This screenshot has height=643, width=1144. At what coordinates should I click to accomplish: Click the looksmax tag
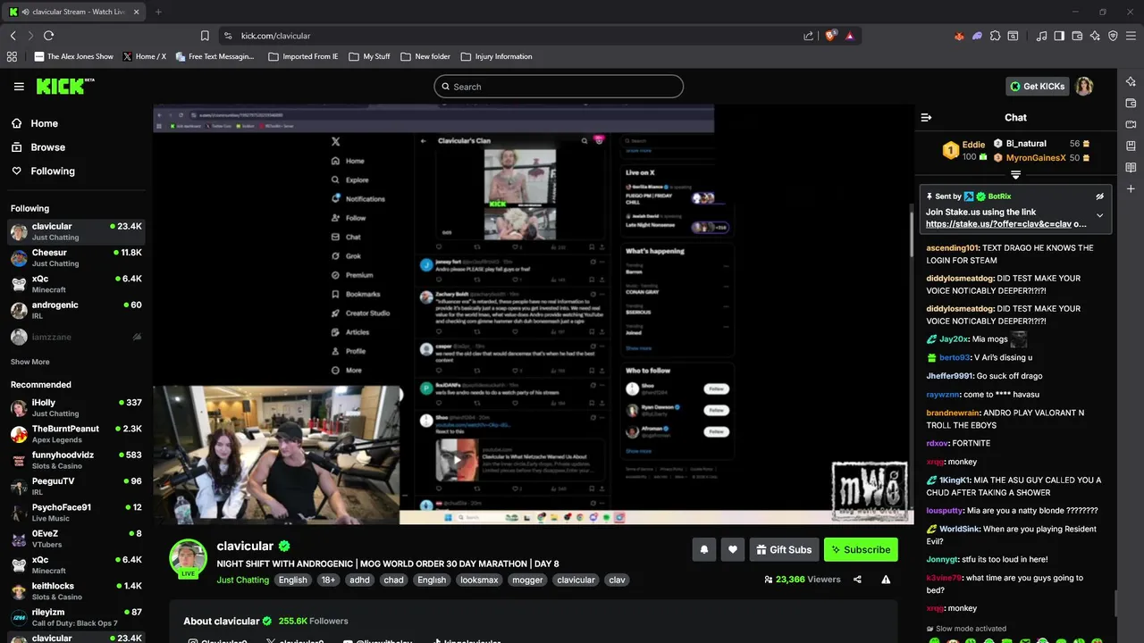click(x=479, y=580)
